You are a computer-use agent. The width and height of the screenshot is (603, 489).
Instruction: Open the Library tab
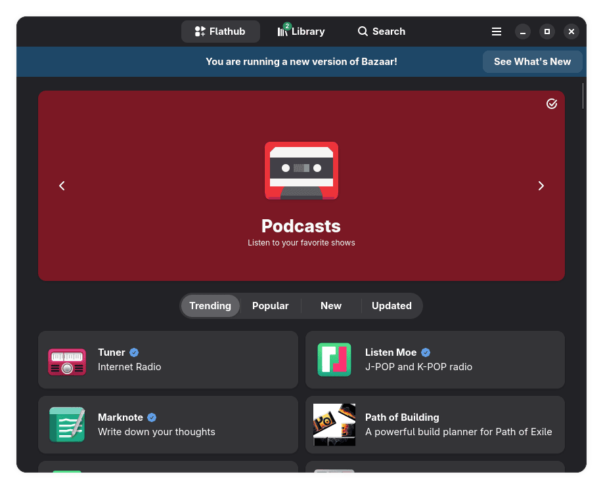coord(301,32)
